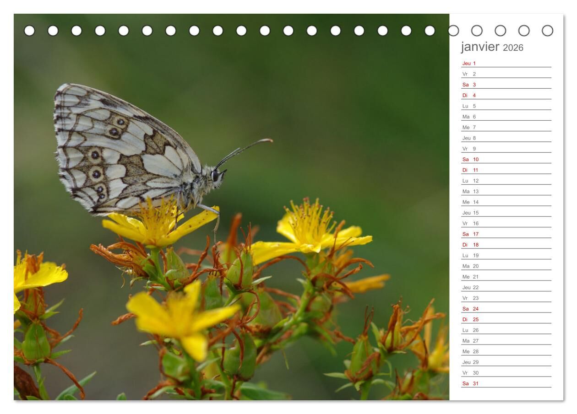Click the Lu 12 date line
The width and height of the screenshot is (577, 414).
point(470,181)
